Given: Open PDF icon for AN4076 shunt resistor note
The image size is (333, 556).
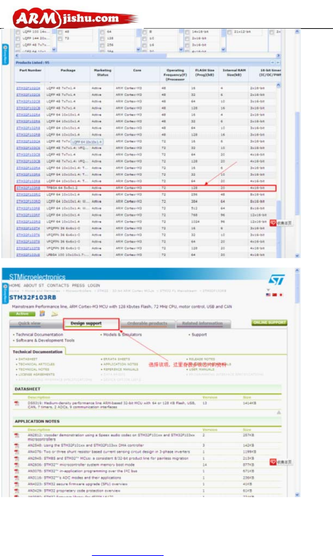Looking at the screenshot, I should click(17, 452).
